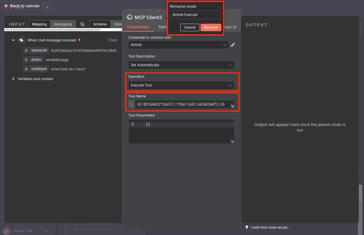Select the action field pill

(33, 60)
